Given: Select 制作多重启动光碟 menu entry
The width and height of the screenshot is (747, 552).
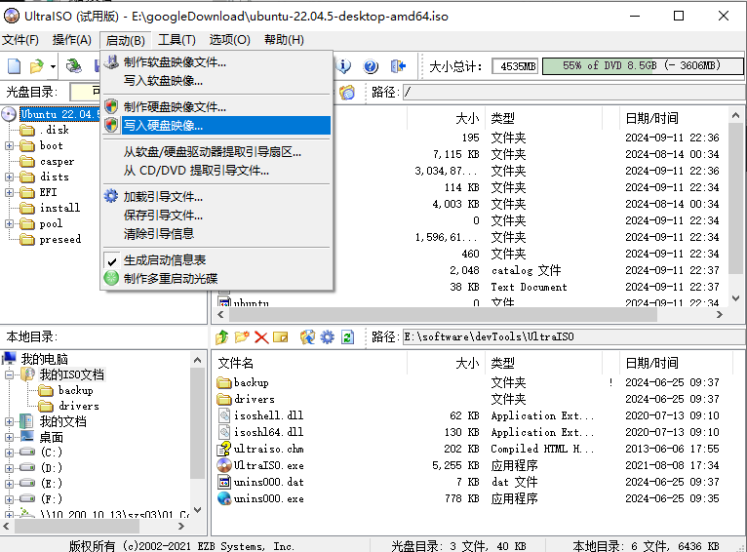Looking at the screenshot, I should point(216,278).
